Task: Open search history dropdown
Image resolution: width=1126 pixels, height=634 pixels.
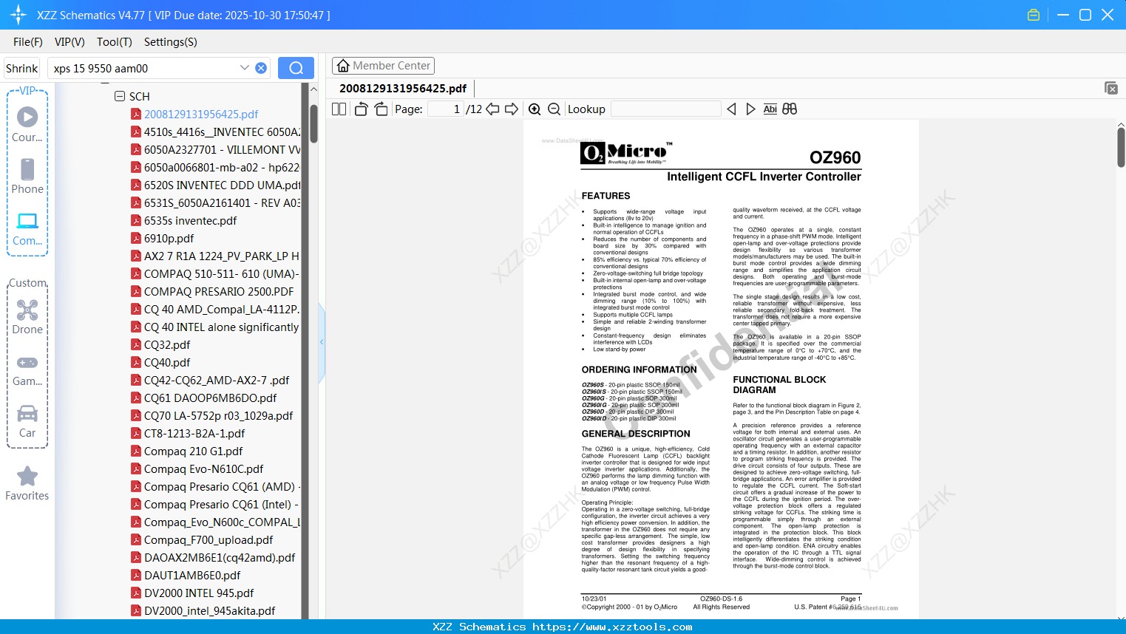Action: 244,68
